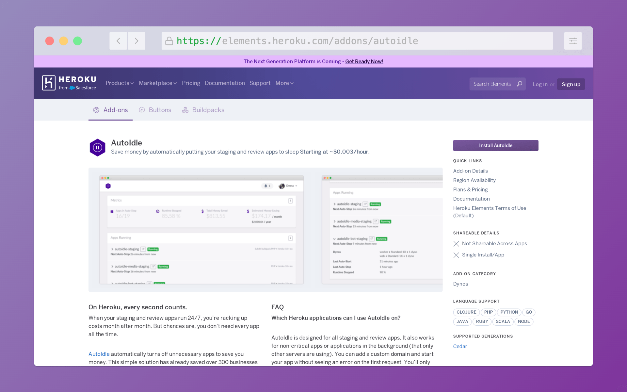
Task: Click the AutoIdle hexagon pause icon
Action: [97, 148]
